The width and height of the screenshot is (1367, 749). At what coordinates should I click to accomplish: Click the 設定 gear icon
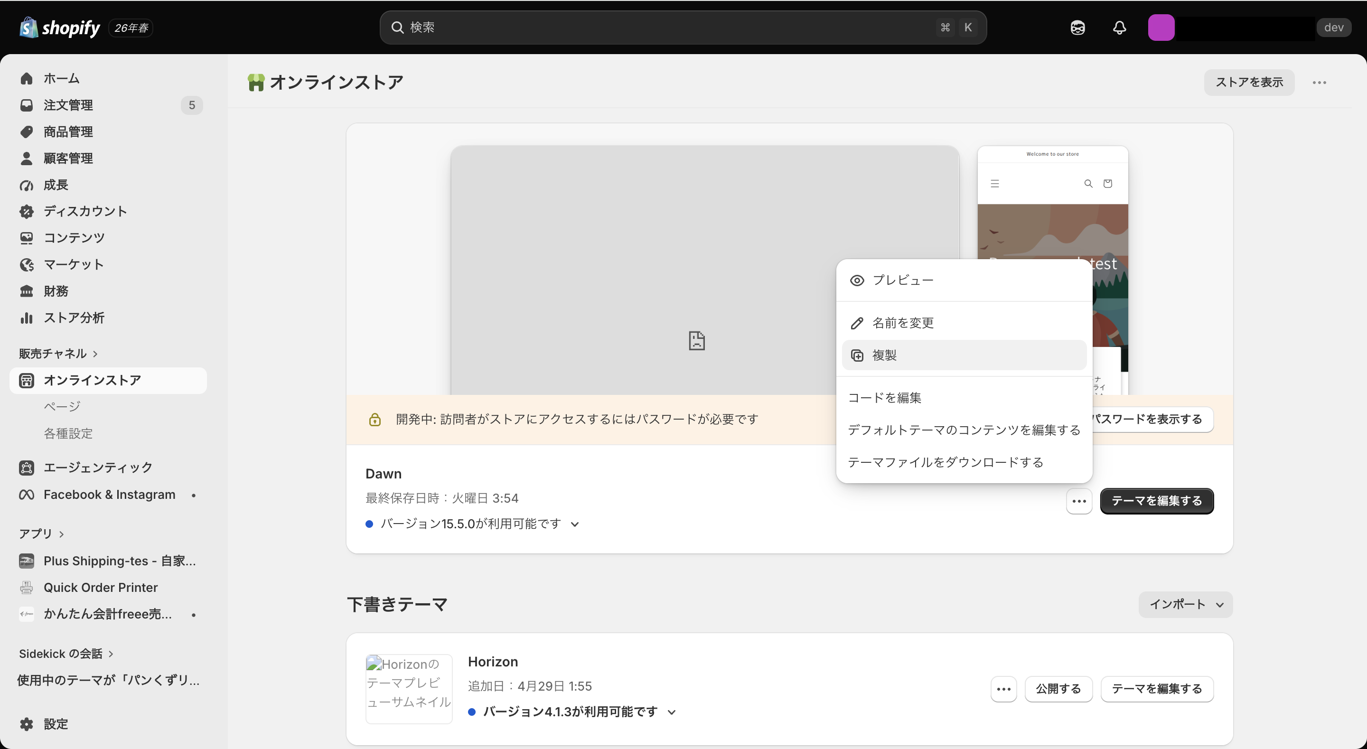pos(27,724)
